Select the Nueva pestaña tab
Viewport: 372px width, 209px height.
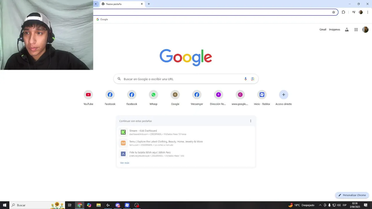tap(121, 4)
